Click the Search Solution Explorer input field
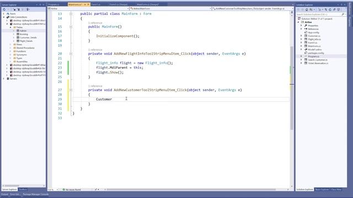Viewport: 353px width, 198px height. (x=318, y=14)
